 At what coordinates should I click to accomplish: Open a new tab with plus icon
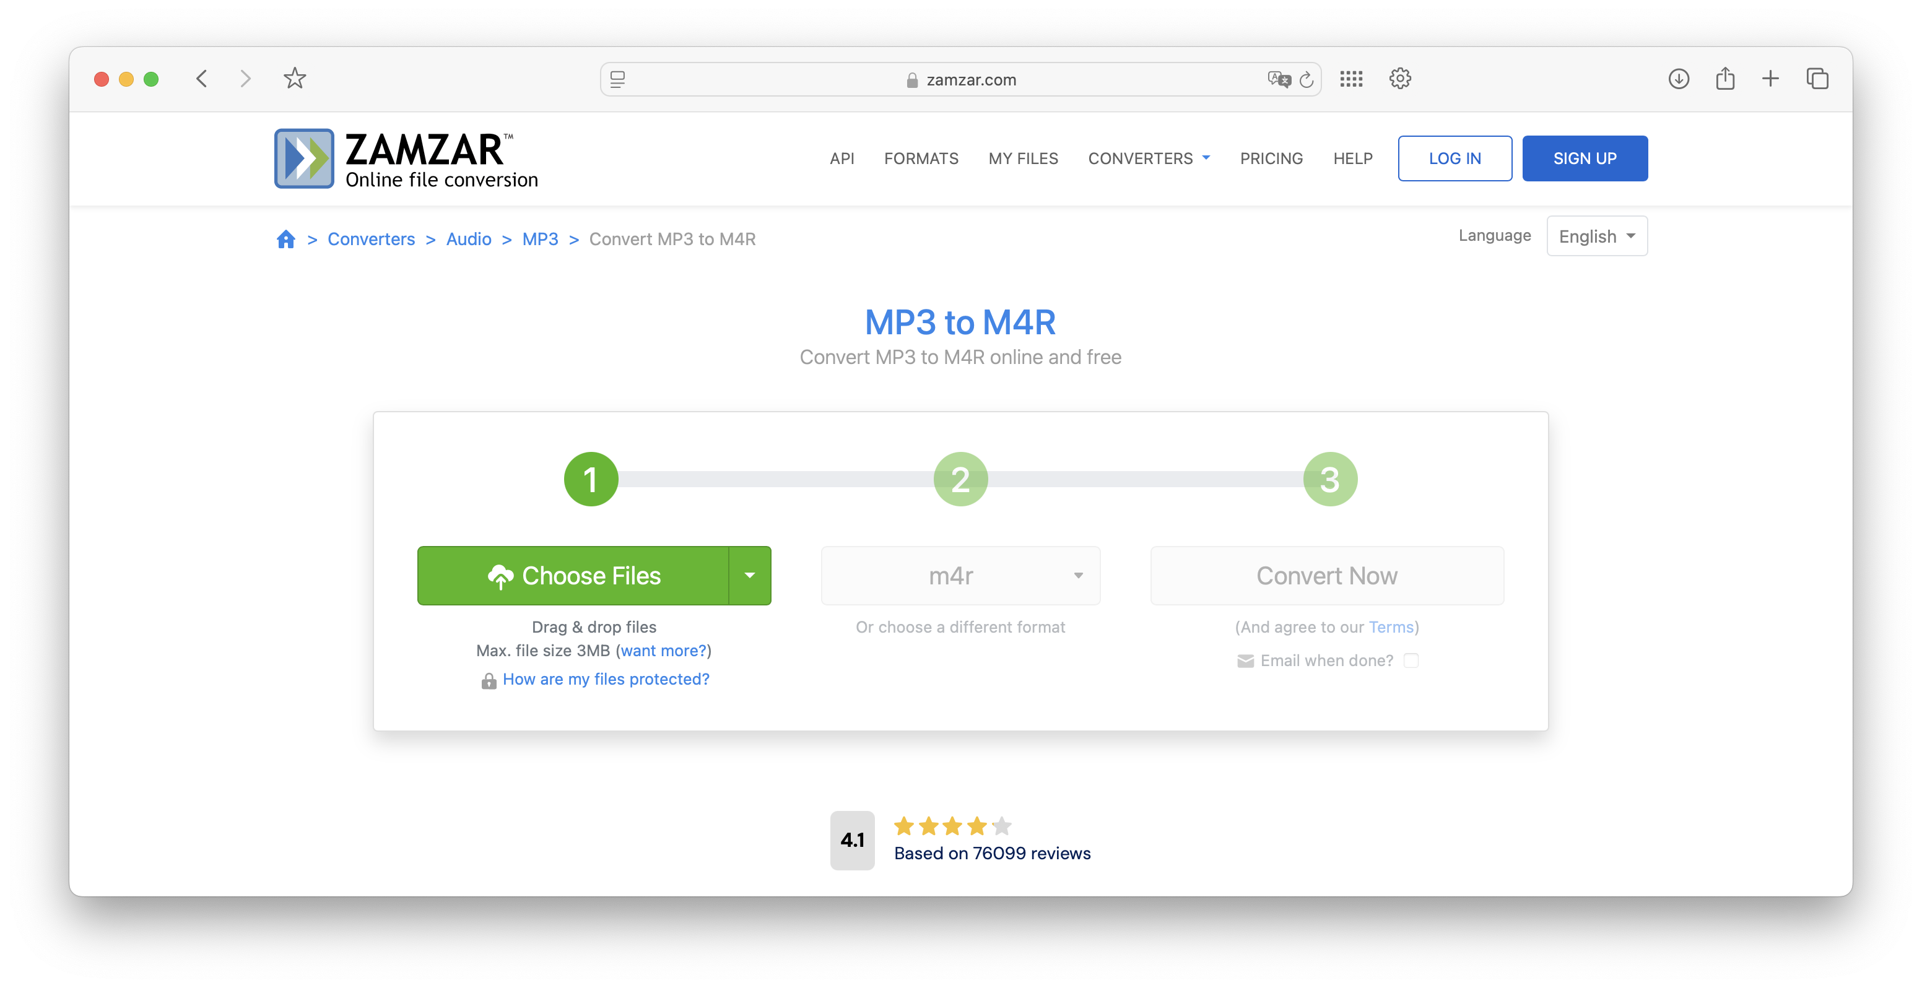pos(1770,78)
